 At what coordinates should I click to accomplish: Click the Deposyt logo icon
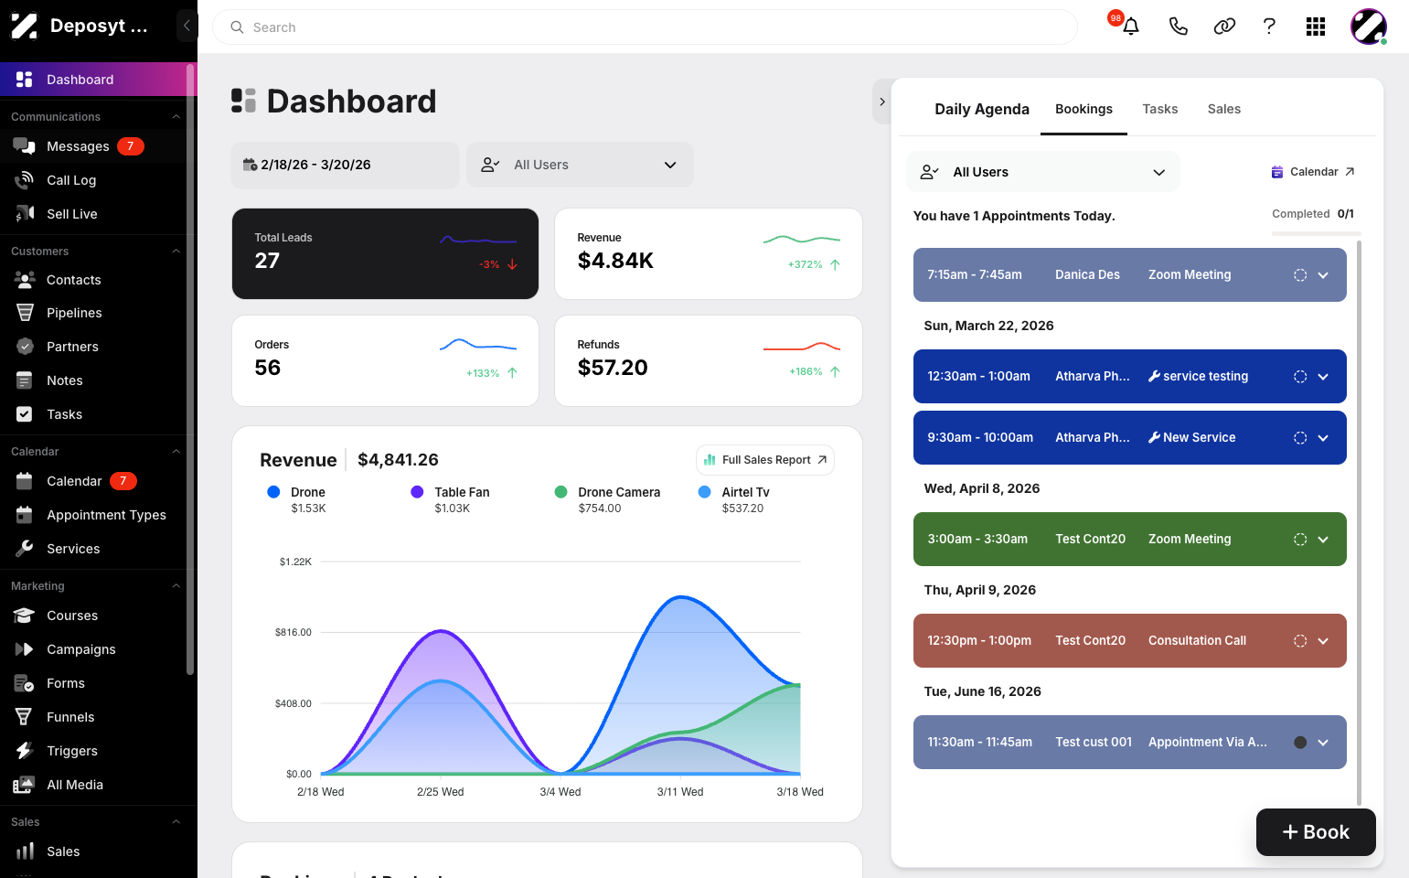25,26
